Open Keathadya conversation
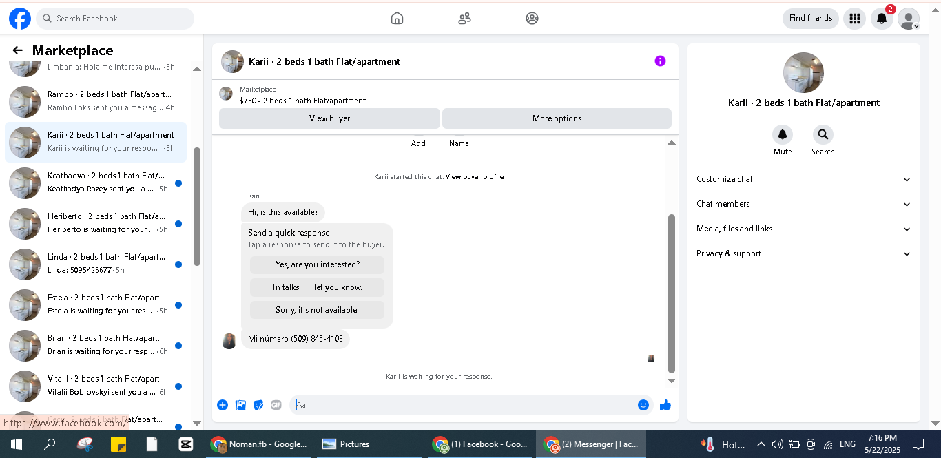941x458 pixels. (96, 183)
